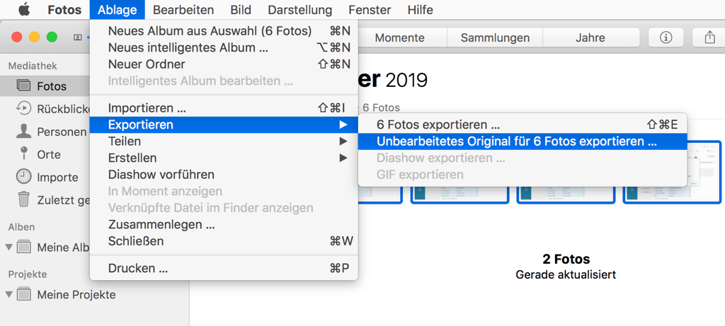Open the trash icon for recently deleted

23,199
